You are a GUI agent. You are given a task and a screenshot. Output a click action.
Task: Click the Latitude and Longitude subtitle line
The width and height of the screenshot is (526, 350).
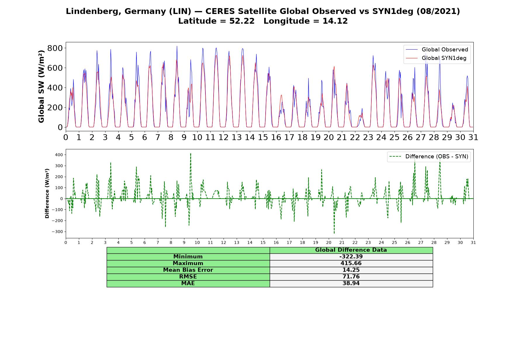click(263, 21)
